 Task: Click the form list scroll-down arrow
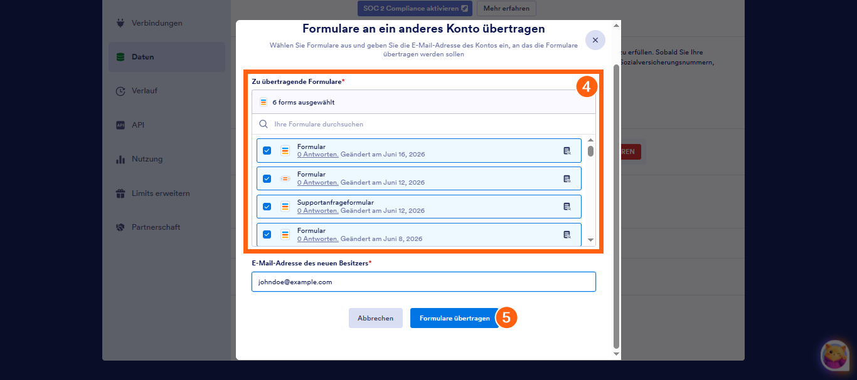tap(590, 240)
